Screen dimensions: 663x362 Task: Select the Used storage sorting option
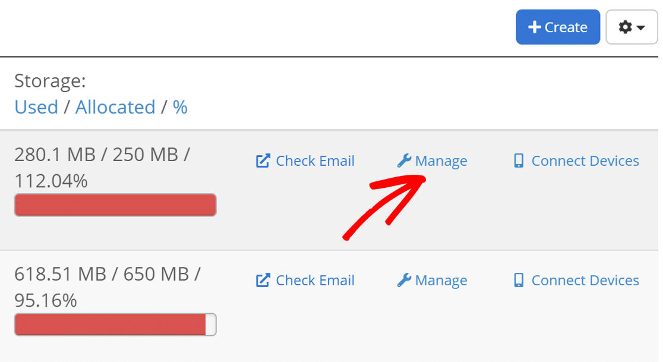coord(36,107)
